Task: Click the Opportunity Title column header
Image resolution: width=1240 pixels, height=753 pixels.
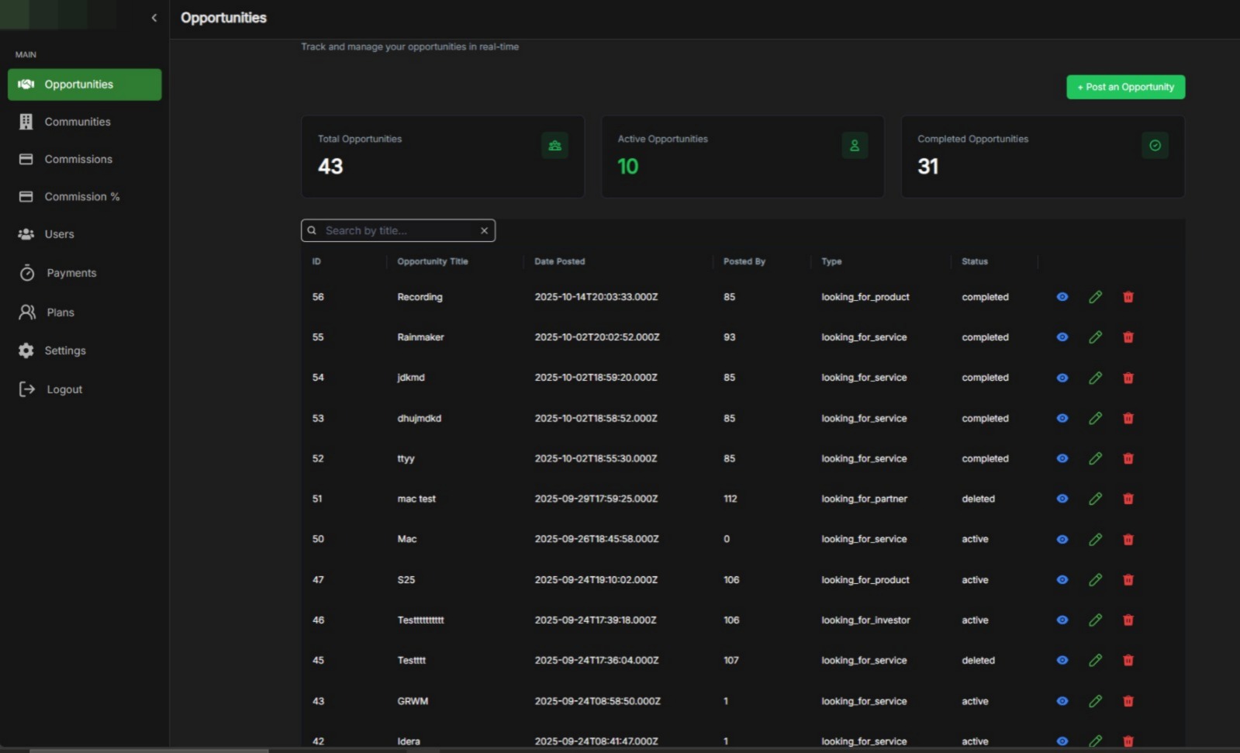Action: coord(433,261)
